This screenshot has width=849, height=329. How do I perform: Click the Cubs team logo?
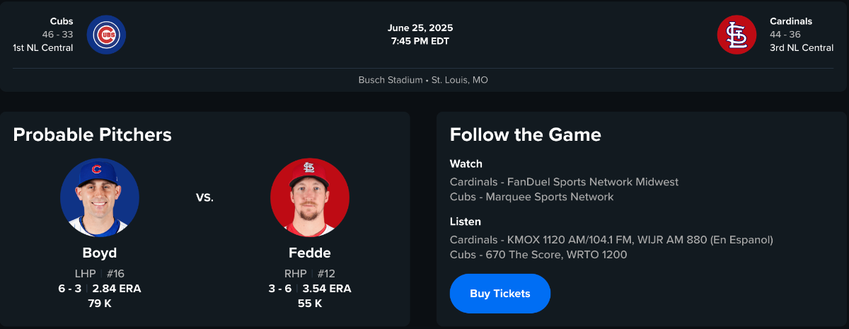click(x=107, y=35)
